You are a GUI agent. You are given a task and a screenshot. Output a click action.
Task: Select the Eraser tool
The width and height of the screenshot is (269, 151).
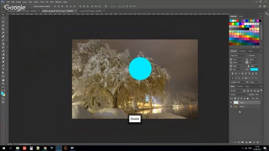(x=3, y=51)
